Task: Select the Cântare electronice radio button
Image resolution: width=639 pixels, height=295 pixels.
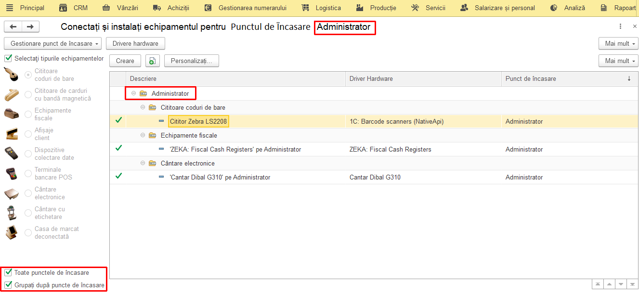Action: tap(28, 193)
